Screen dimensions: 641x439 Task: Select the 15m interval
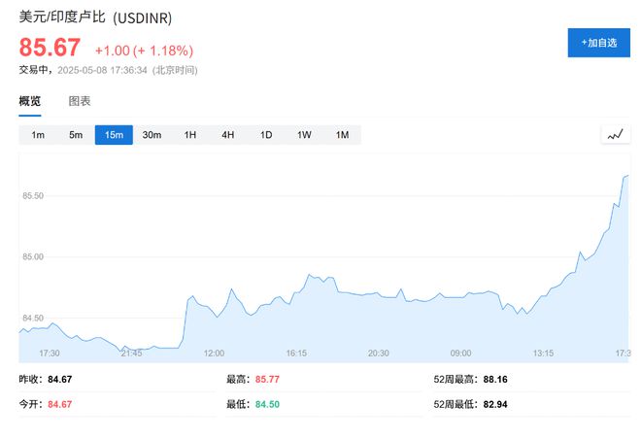pos(114,135)
